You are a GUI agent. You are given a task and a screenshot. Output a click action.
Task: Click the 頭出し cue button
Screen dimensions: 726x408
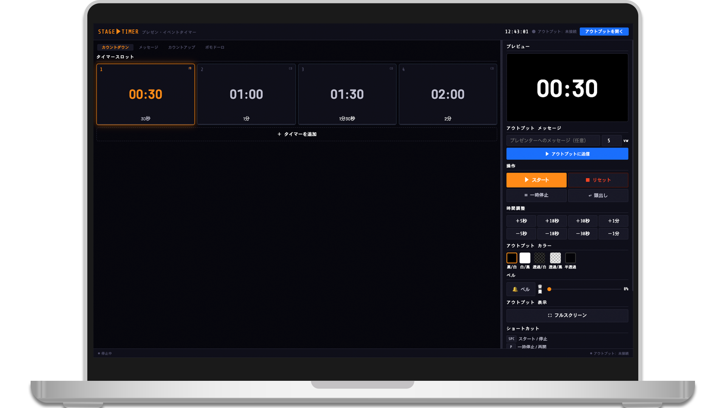pos(598,195)
